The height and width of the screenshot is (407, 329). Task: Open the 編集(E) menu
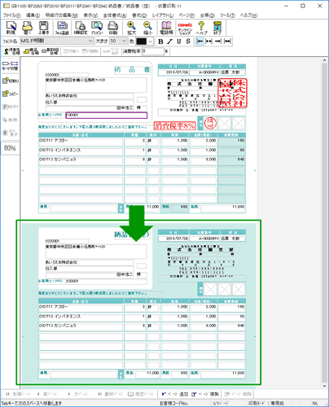(x=33, y=15)
